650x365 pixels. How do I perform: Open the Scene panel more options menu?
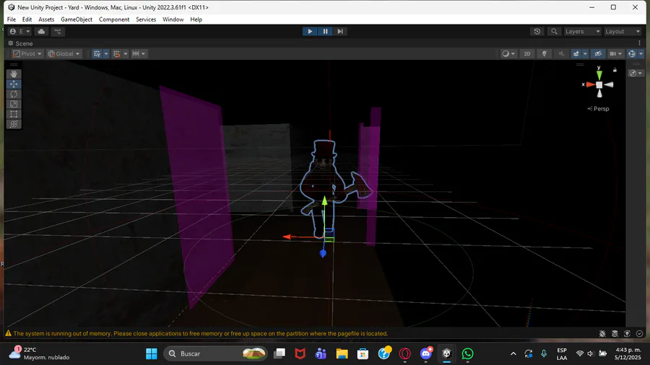pos(640,43)
